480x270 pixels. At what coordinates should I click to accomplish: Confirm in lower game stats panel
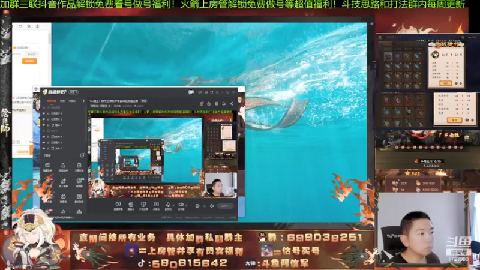coord(454,119)
